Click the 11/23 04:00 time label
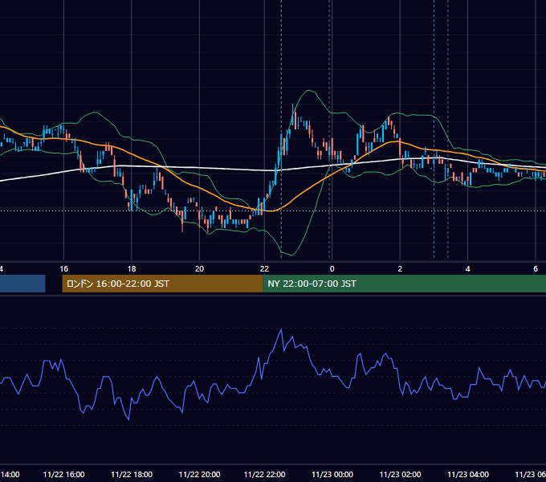The width and height of the screenshot is (546, 482). coord(468,474)
